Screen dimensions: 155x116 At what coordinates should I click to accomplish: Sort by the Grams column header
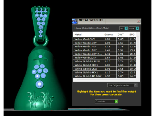coord(109,34)
